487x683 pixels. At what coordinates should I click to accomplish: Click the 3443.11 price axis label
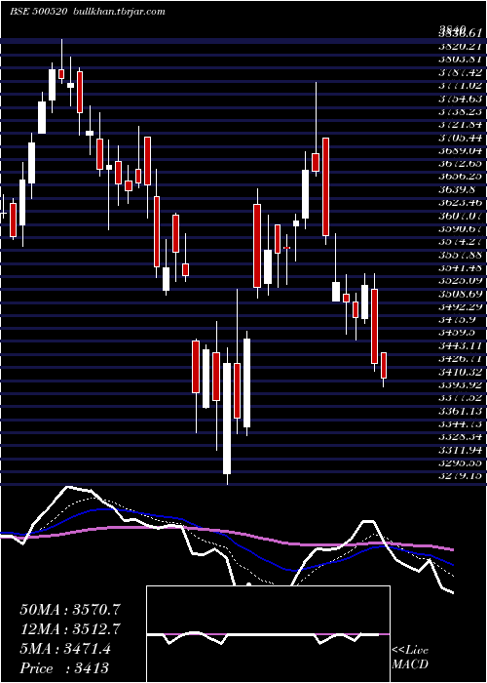(x=460, y=345)
